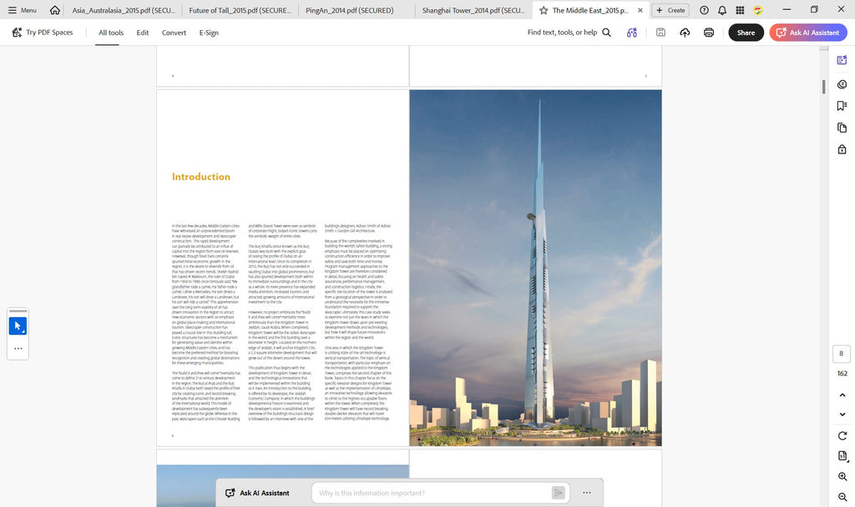This screenshot has width=855, height=507.
Task: Click the zoom in magnifier icon
Action: coord(842,476)
